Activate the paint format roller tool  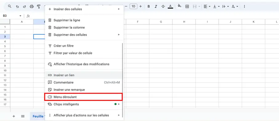(x=39, y=6)
